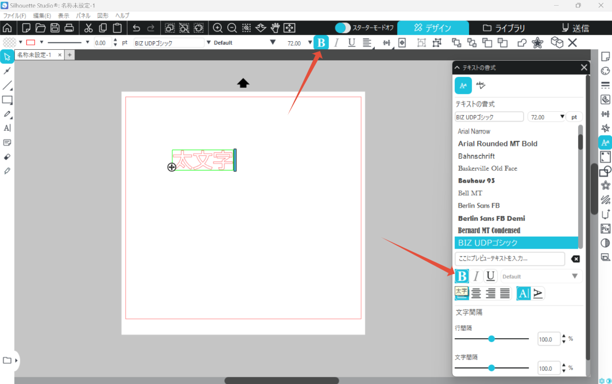Choose Arial Rounded MT Bold font
The width and height of the screenshot is (612, 384).
[x=498, y=144]
